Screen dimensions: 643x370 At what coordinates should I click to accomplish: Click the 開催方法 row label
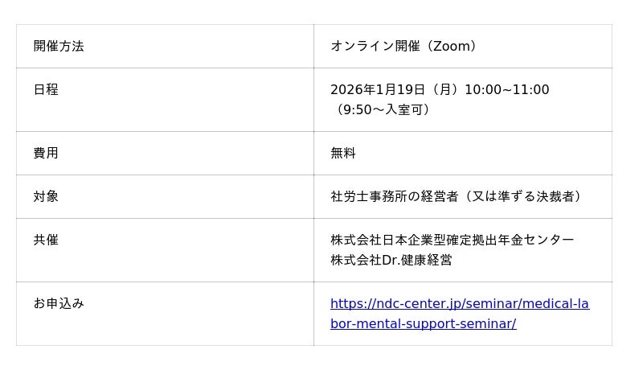tap(59, 47)
